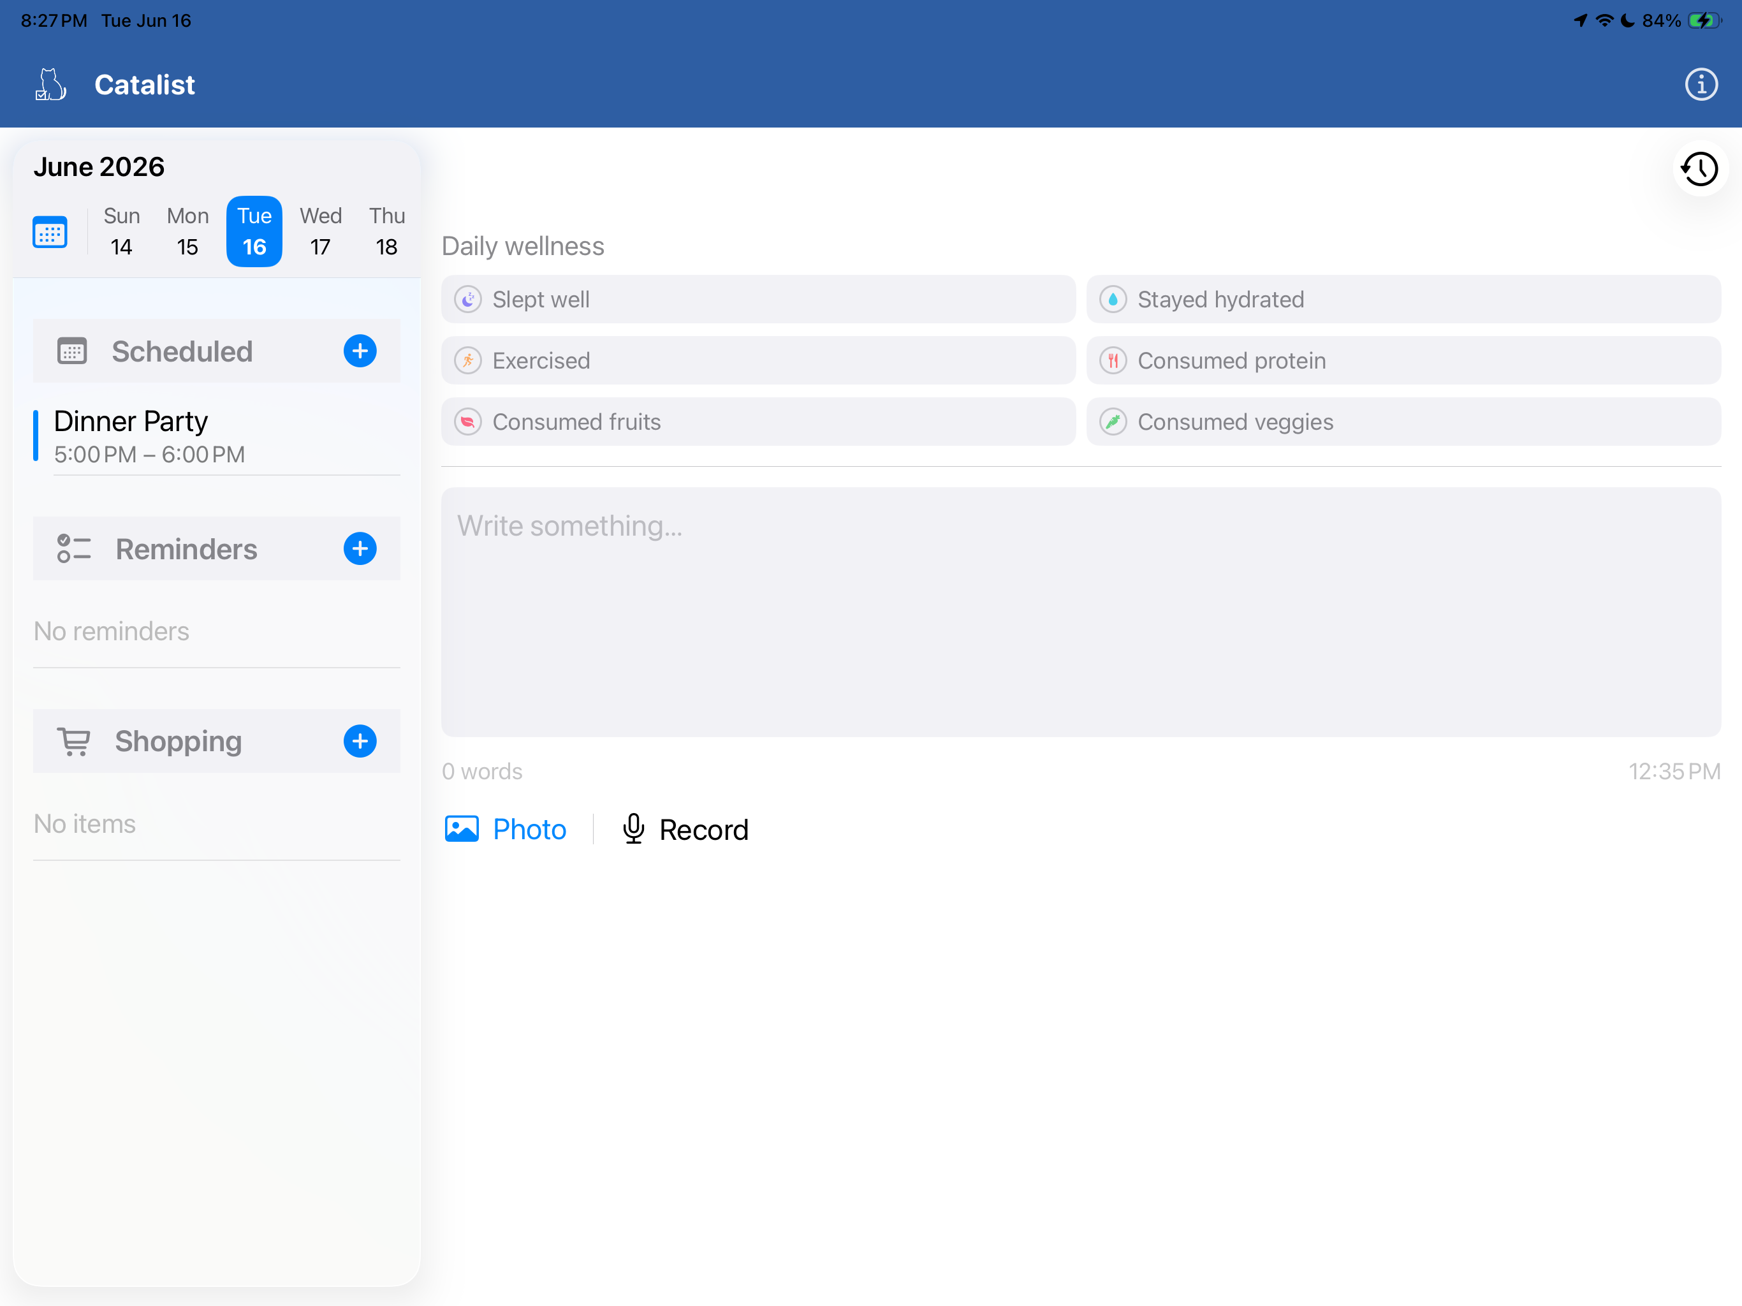Toggle Stayed hydrated wellness item

1403,299
